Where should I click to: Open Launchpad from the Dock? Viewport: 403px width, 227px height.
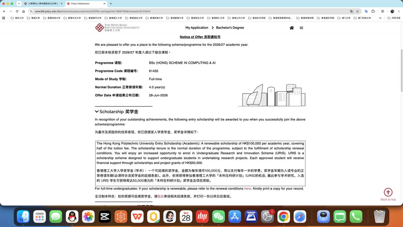39,217
